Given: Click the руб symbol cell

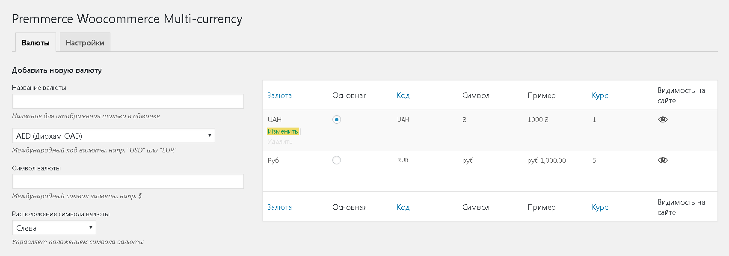Looking at the screenshot, I should click(468, 161).
